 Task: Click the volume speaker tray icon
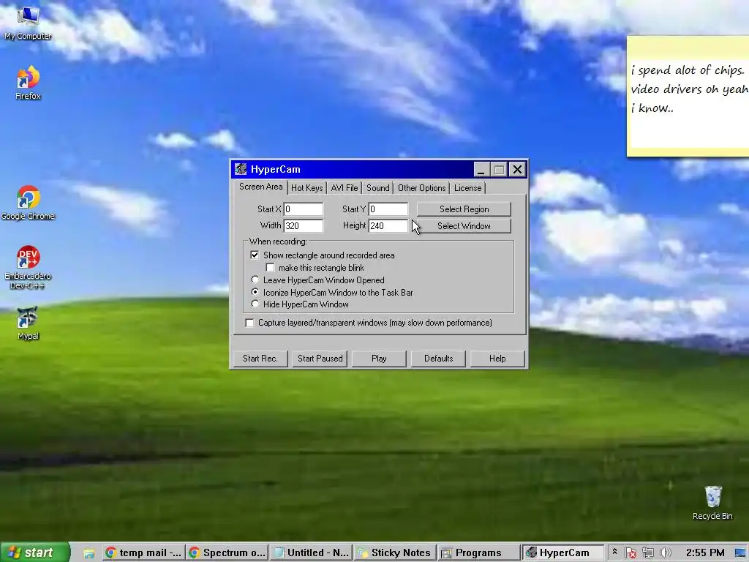[x=665, y=553]
